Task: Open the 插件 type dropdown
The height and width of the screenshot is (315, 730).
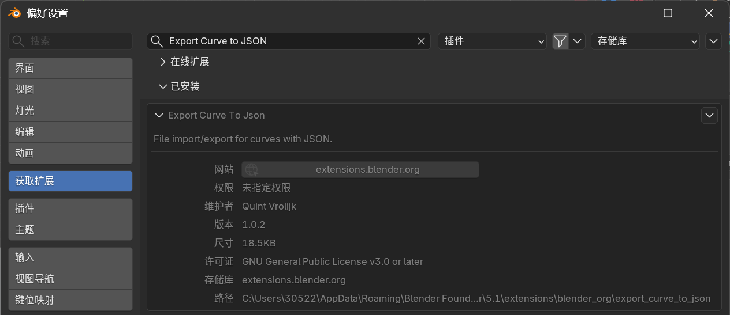Action: pyautogui.click(x=493, y=41)
